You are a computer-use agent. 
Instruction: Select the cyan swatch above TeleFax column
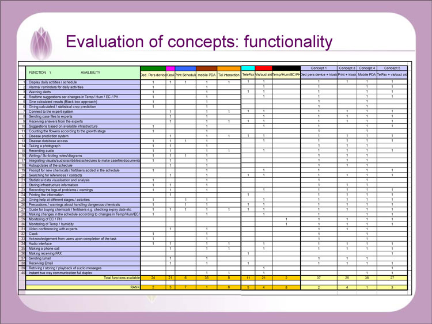[x=248, y=68]
